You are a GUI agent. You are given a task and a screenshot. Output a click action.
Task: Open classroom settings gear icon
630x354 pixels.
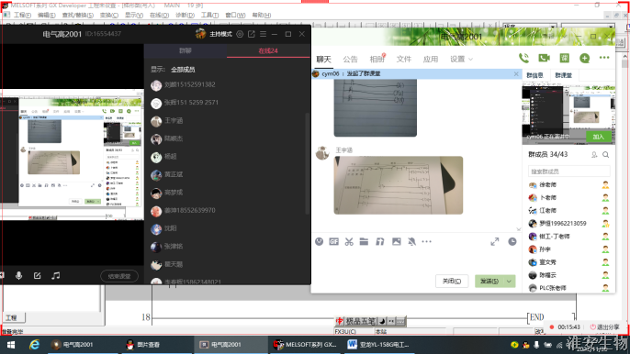pyautogui.click(x=240, y=34)
